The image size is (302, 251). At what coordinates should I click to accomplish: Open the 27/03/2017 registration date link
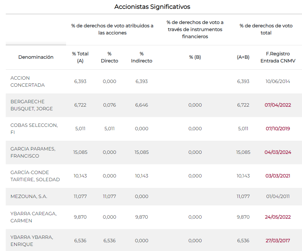(x=277, y=241)
